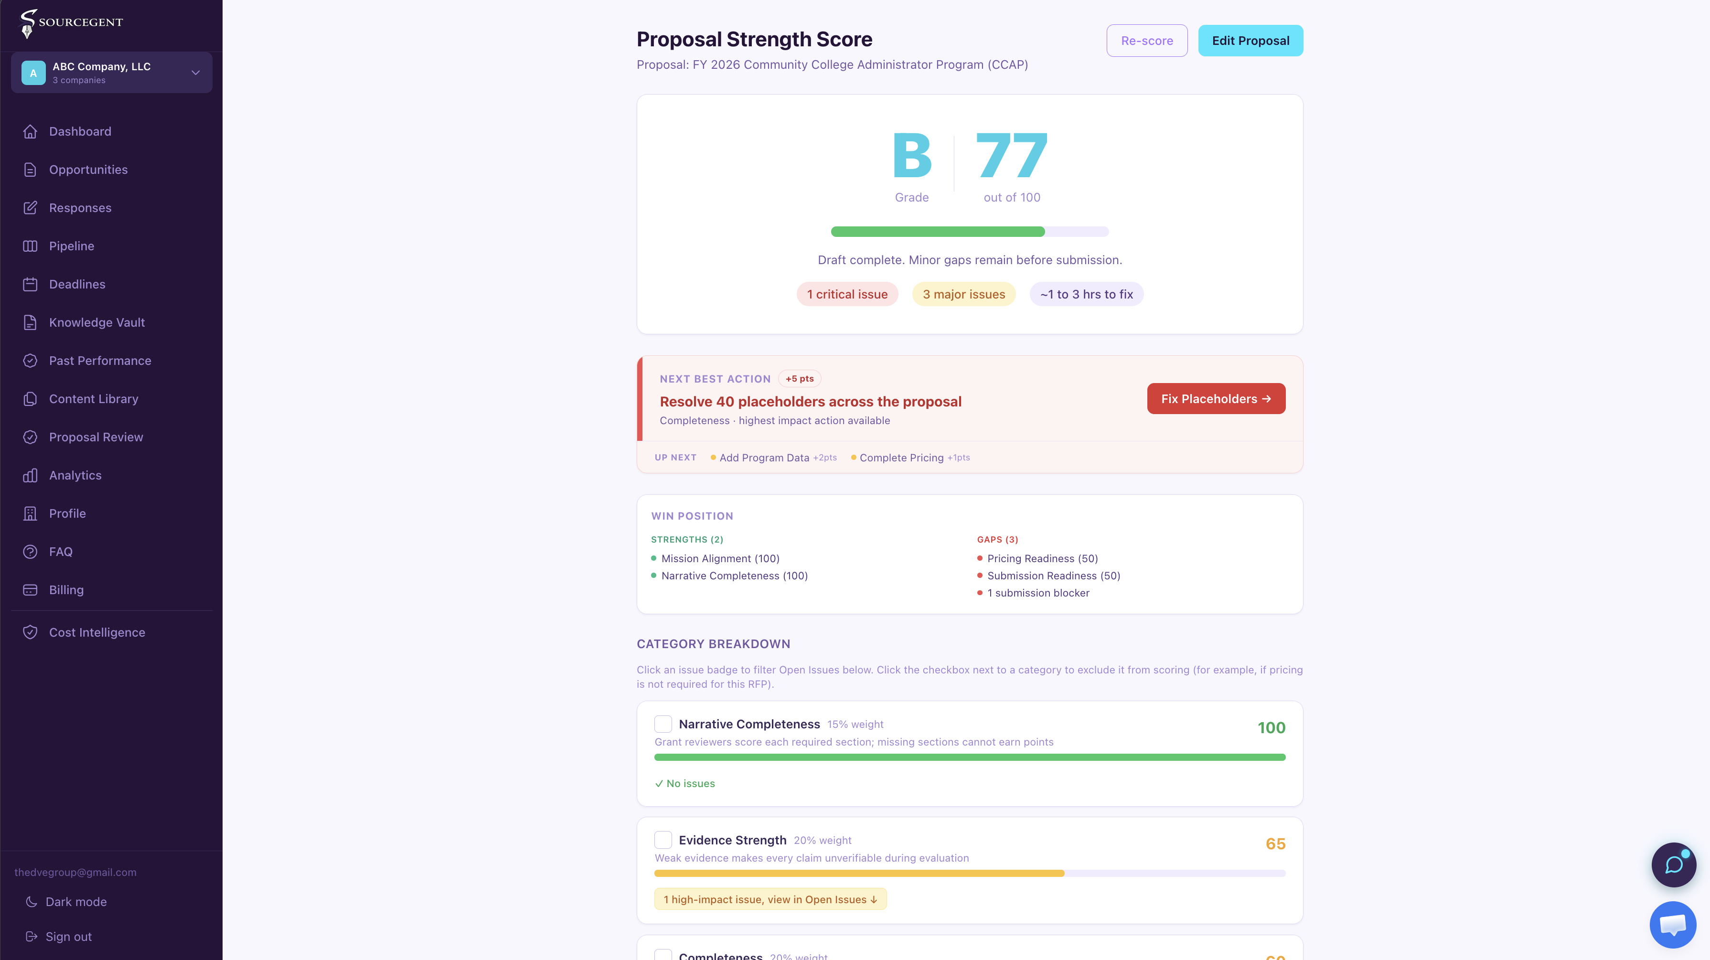This screenshot has height=960, width=1710.
Task: Click the Billing card icon
Action: click(x=30, y=589)
